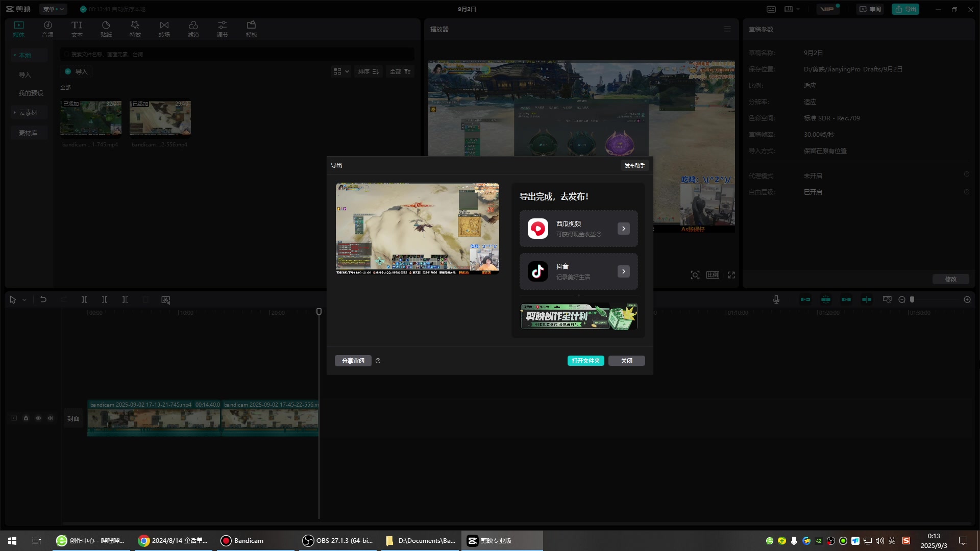Click the player zoom-focus icon
Screen dimensions: 980x551
pyautogui.click(x=695, y=275)
